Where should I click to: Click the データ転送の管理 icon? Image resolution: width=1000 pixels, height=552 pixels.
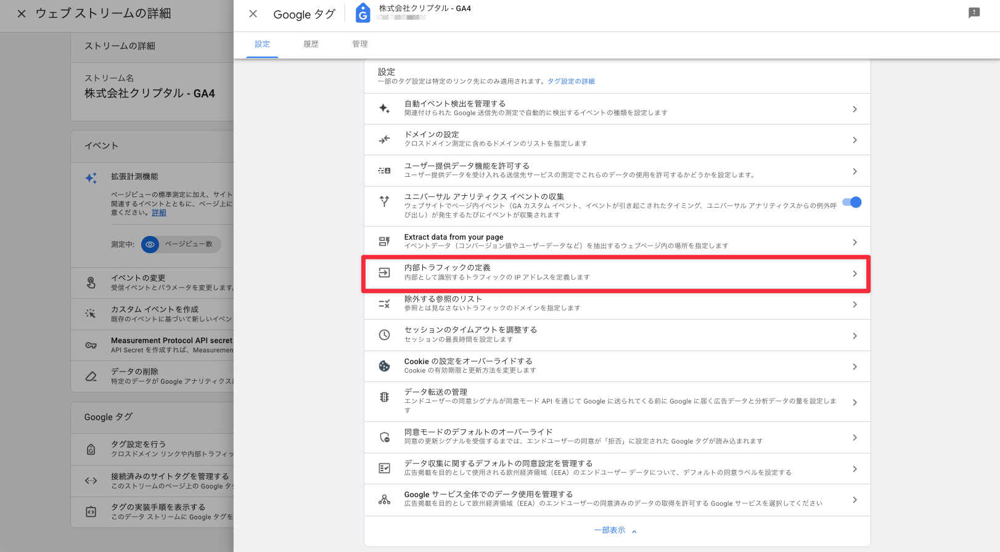384,397
